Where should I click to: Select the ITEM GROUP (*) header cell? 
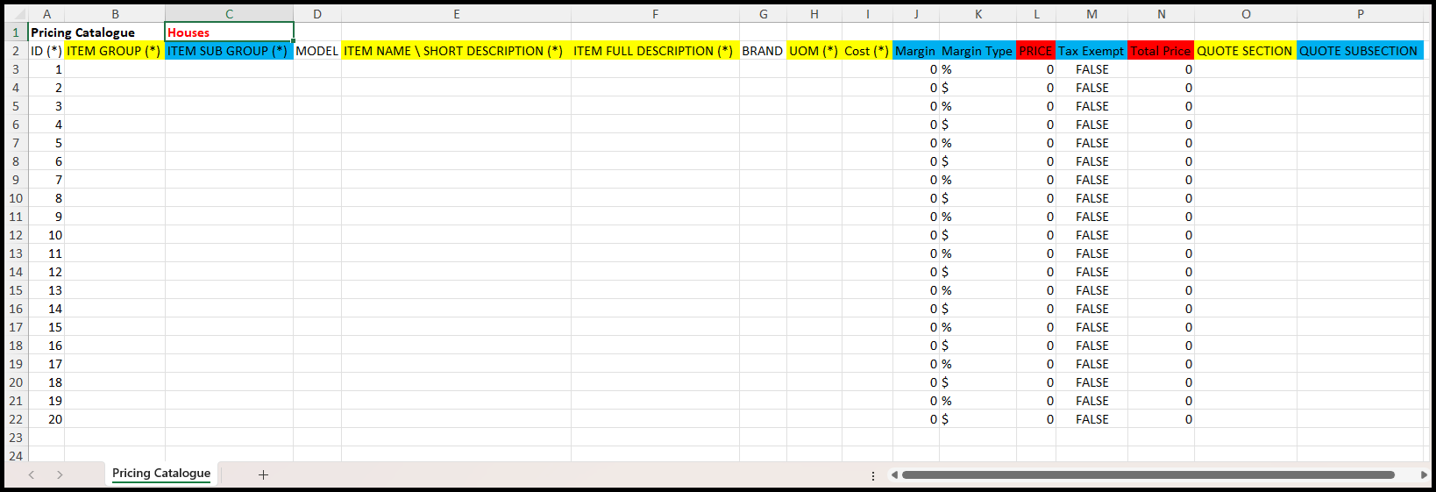114,51
